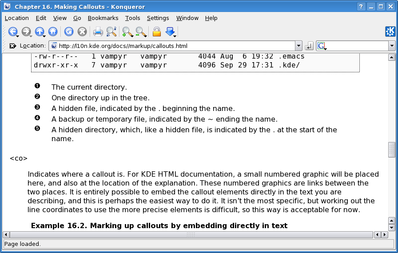Expand the location URL history dropdown
398x253 pixels.
(x=298, y=46)
